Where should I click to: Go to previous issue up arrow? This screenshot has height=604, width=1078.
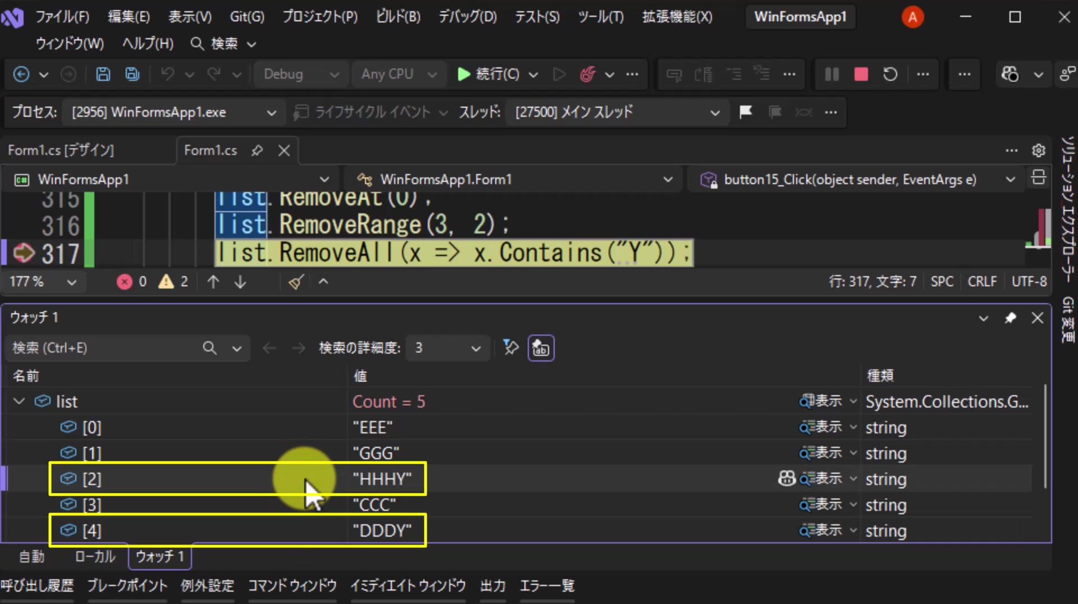[213, 282]
